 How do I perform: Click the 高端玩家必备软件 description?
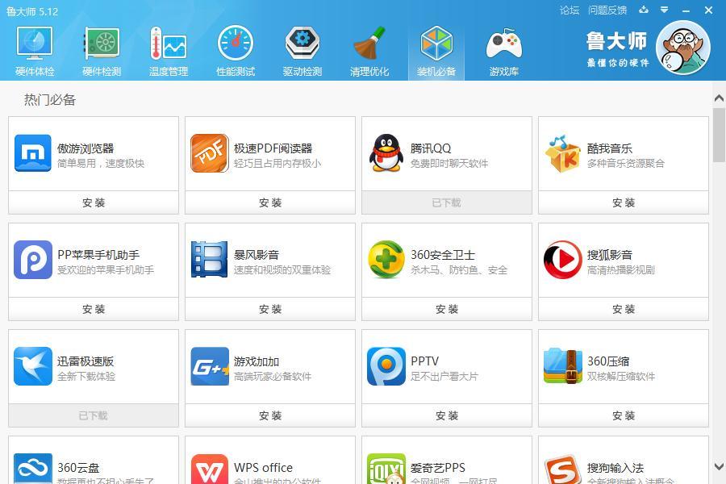[x=273, y=377]
